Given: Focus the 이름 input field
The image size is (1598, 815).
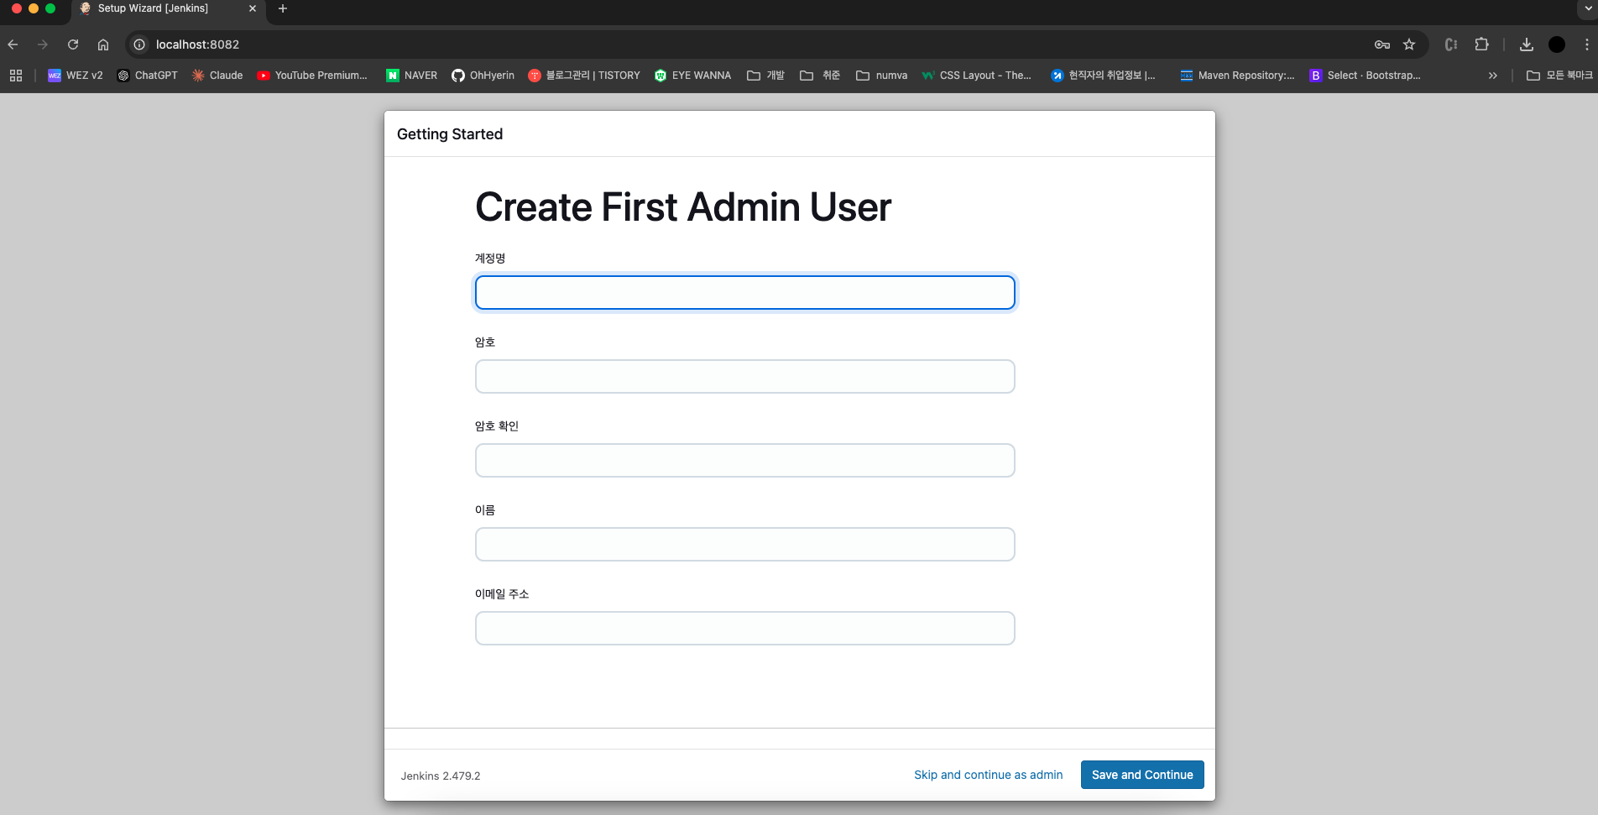Looking at the screenshot, I should (x=745, y=545).
